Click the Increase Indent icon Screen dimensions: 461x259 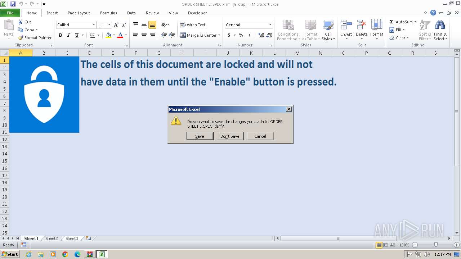tap(172, 35)
